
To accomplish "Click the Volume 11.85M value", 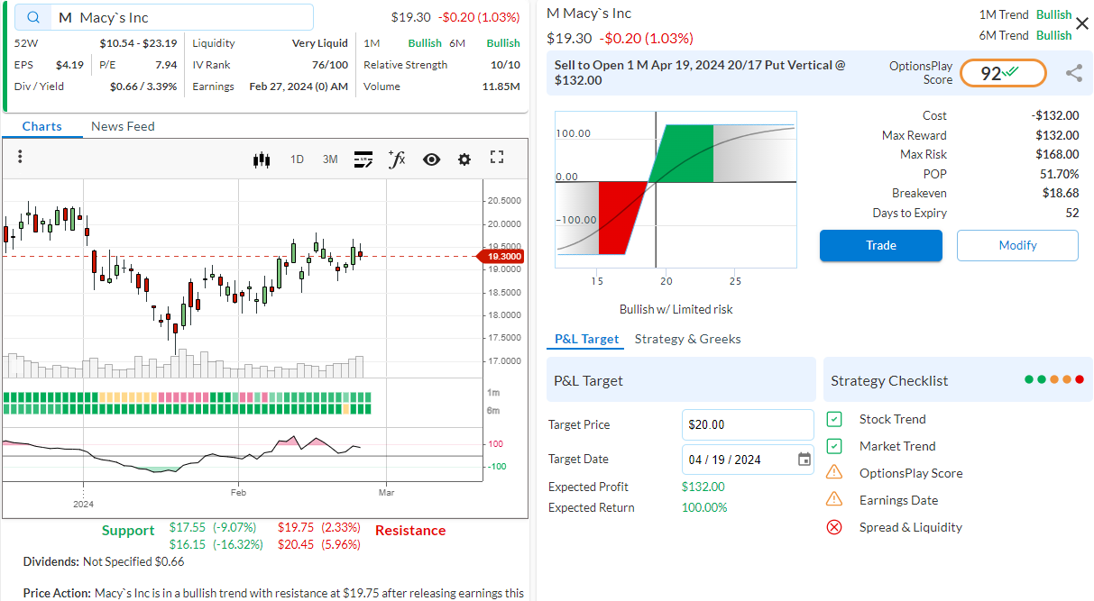I will point(501,87).
